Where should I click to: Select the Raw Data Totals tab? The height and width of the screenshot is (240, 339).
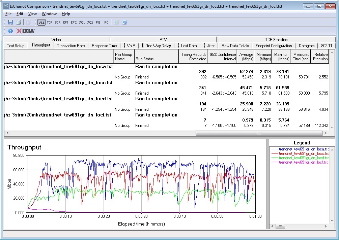coord(235,46)
